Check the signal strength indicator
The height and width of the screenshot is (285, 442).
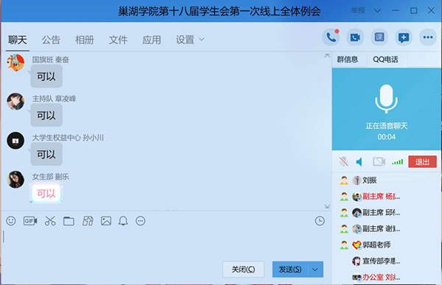pyautogui.click(x=397, y=162)
